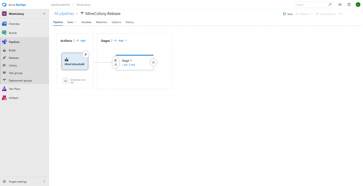Click the Schedule not set clock icon
Image resolution: width=363 pixels, height=186 pixels.
(x=66, y=81)
